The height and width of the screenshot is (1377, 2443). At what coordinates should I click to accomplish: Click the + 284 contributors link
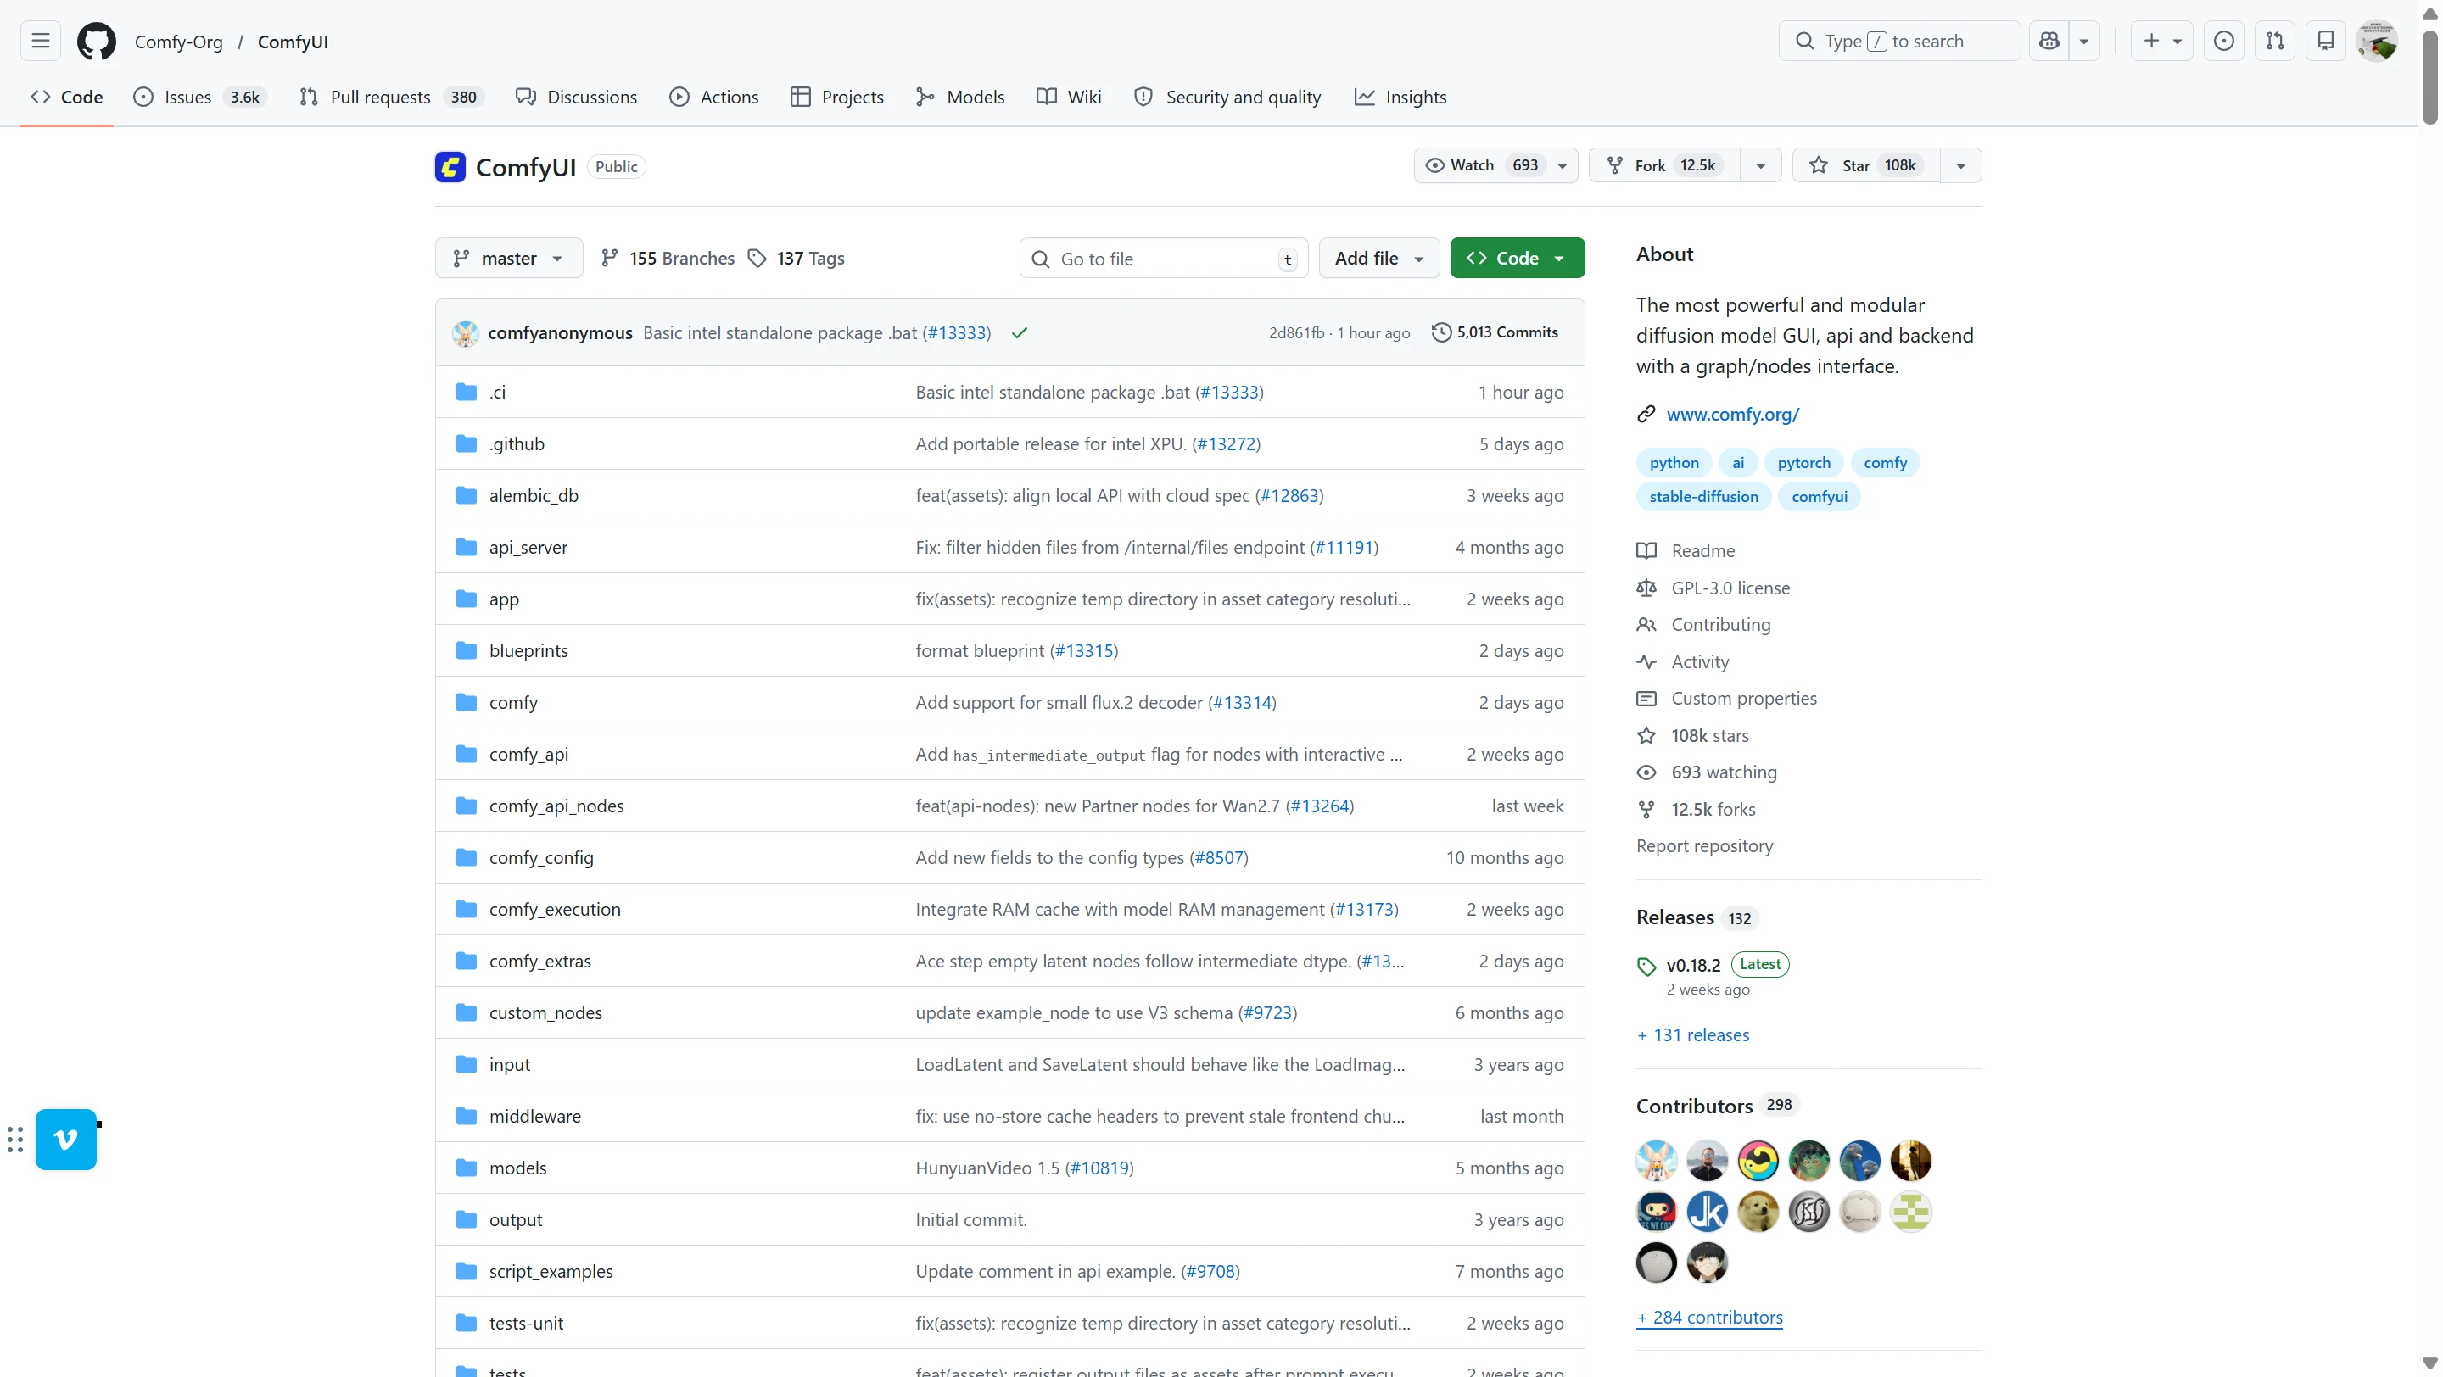click(x=1709, y=1318)
